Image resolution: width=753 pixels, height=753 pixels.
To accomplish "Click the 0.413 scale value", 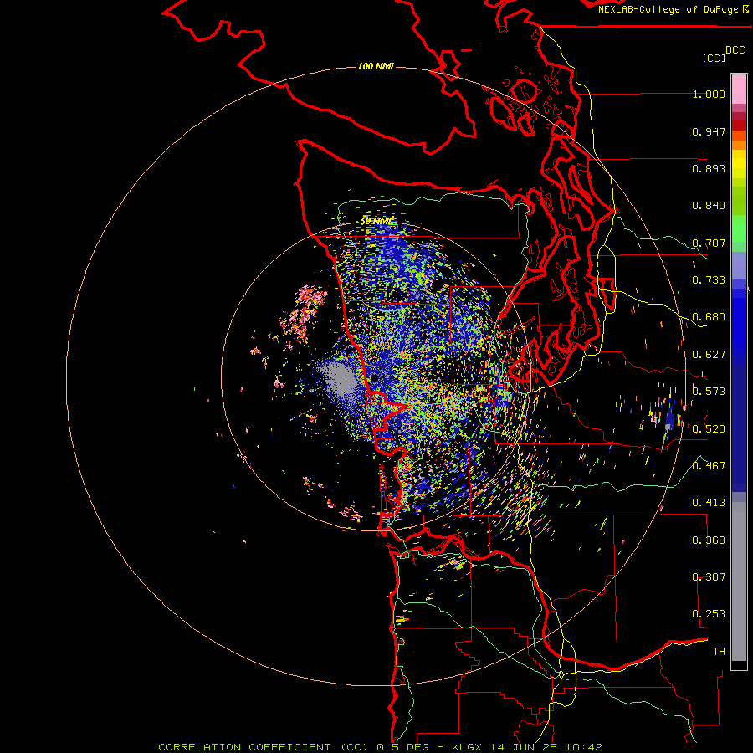I will coord(709,503).
